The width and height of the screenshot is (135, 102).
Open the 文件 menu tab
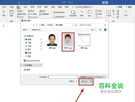[4, 7]
